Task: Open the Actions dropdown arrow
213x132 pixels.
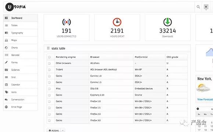Action: [x=63, y=131]
